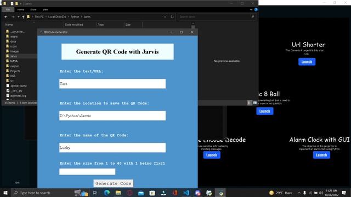The width and height of the screenshot is (351, 197).
Task: Open the File tab in Explorer
Action: click(x=8, y=10)
